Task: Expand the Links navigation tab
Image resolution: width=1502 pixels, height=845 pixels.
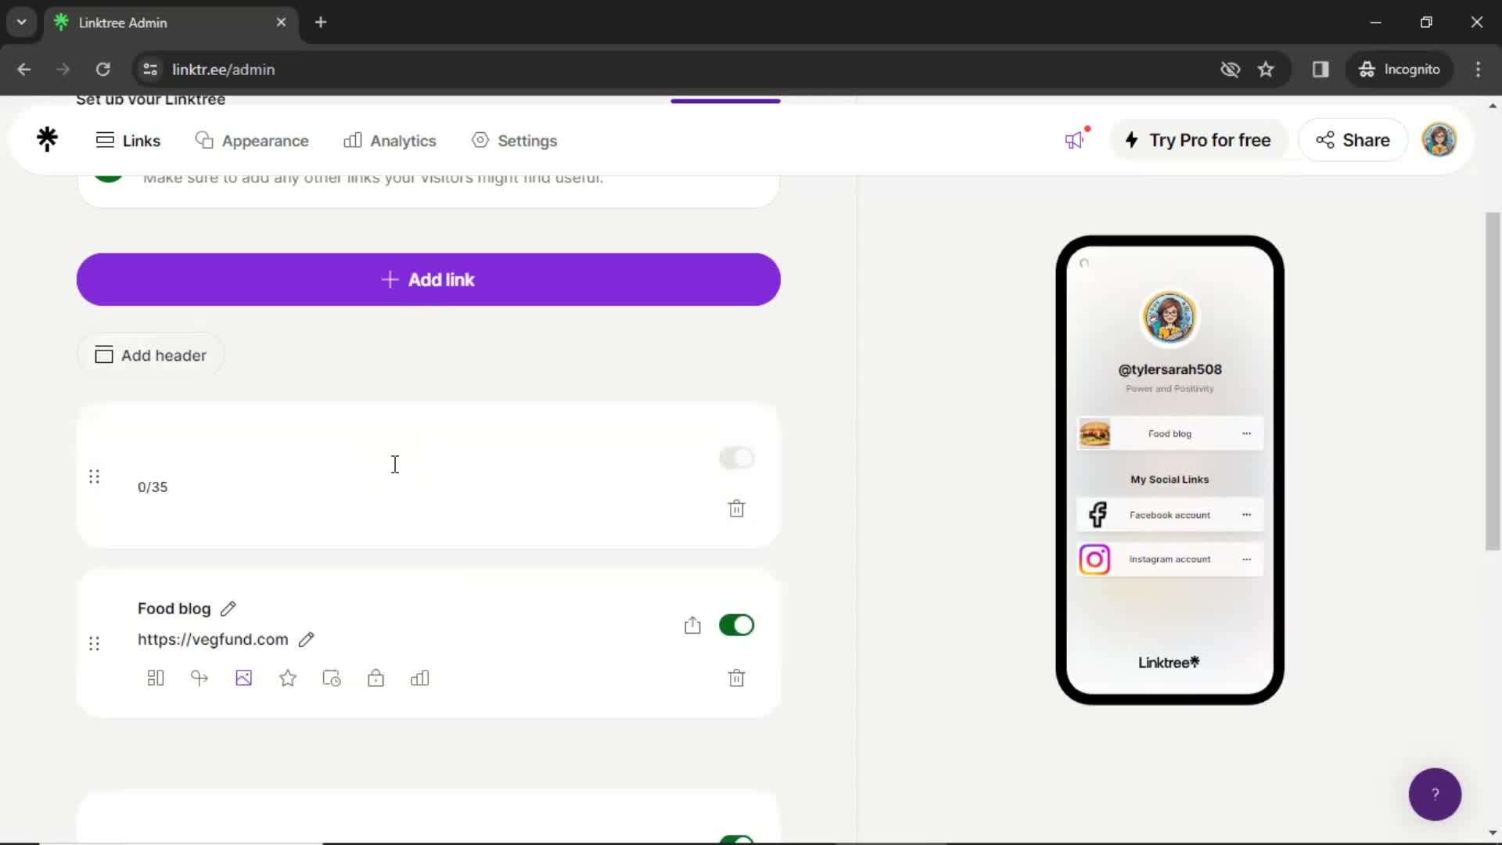Action: click(127, 139)
